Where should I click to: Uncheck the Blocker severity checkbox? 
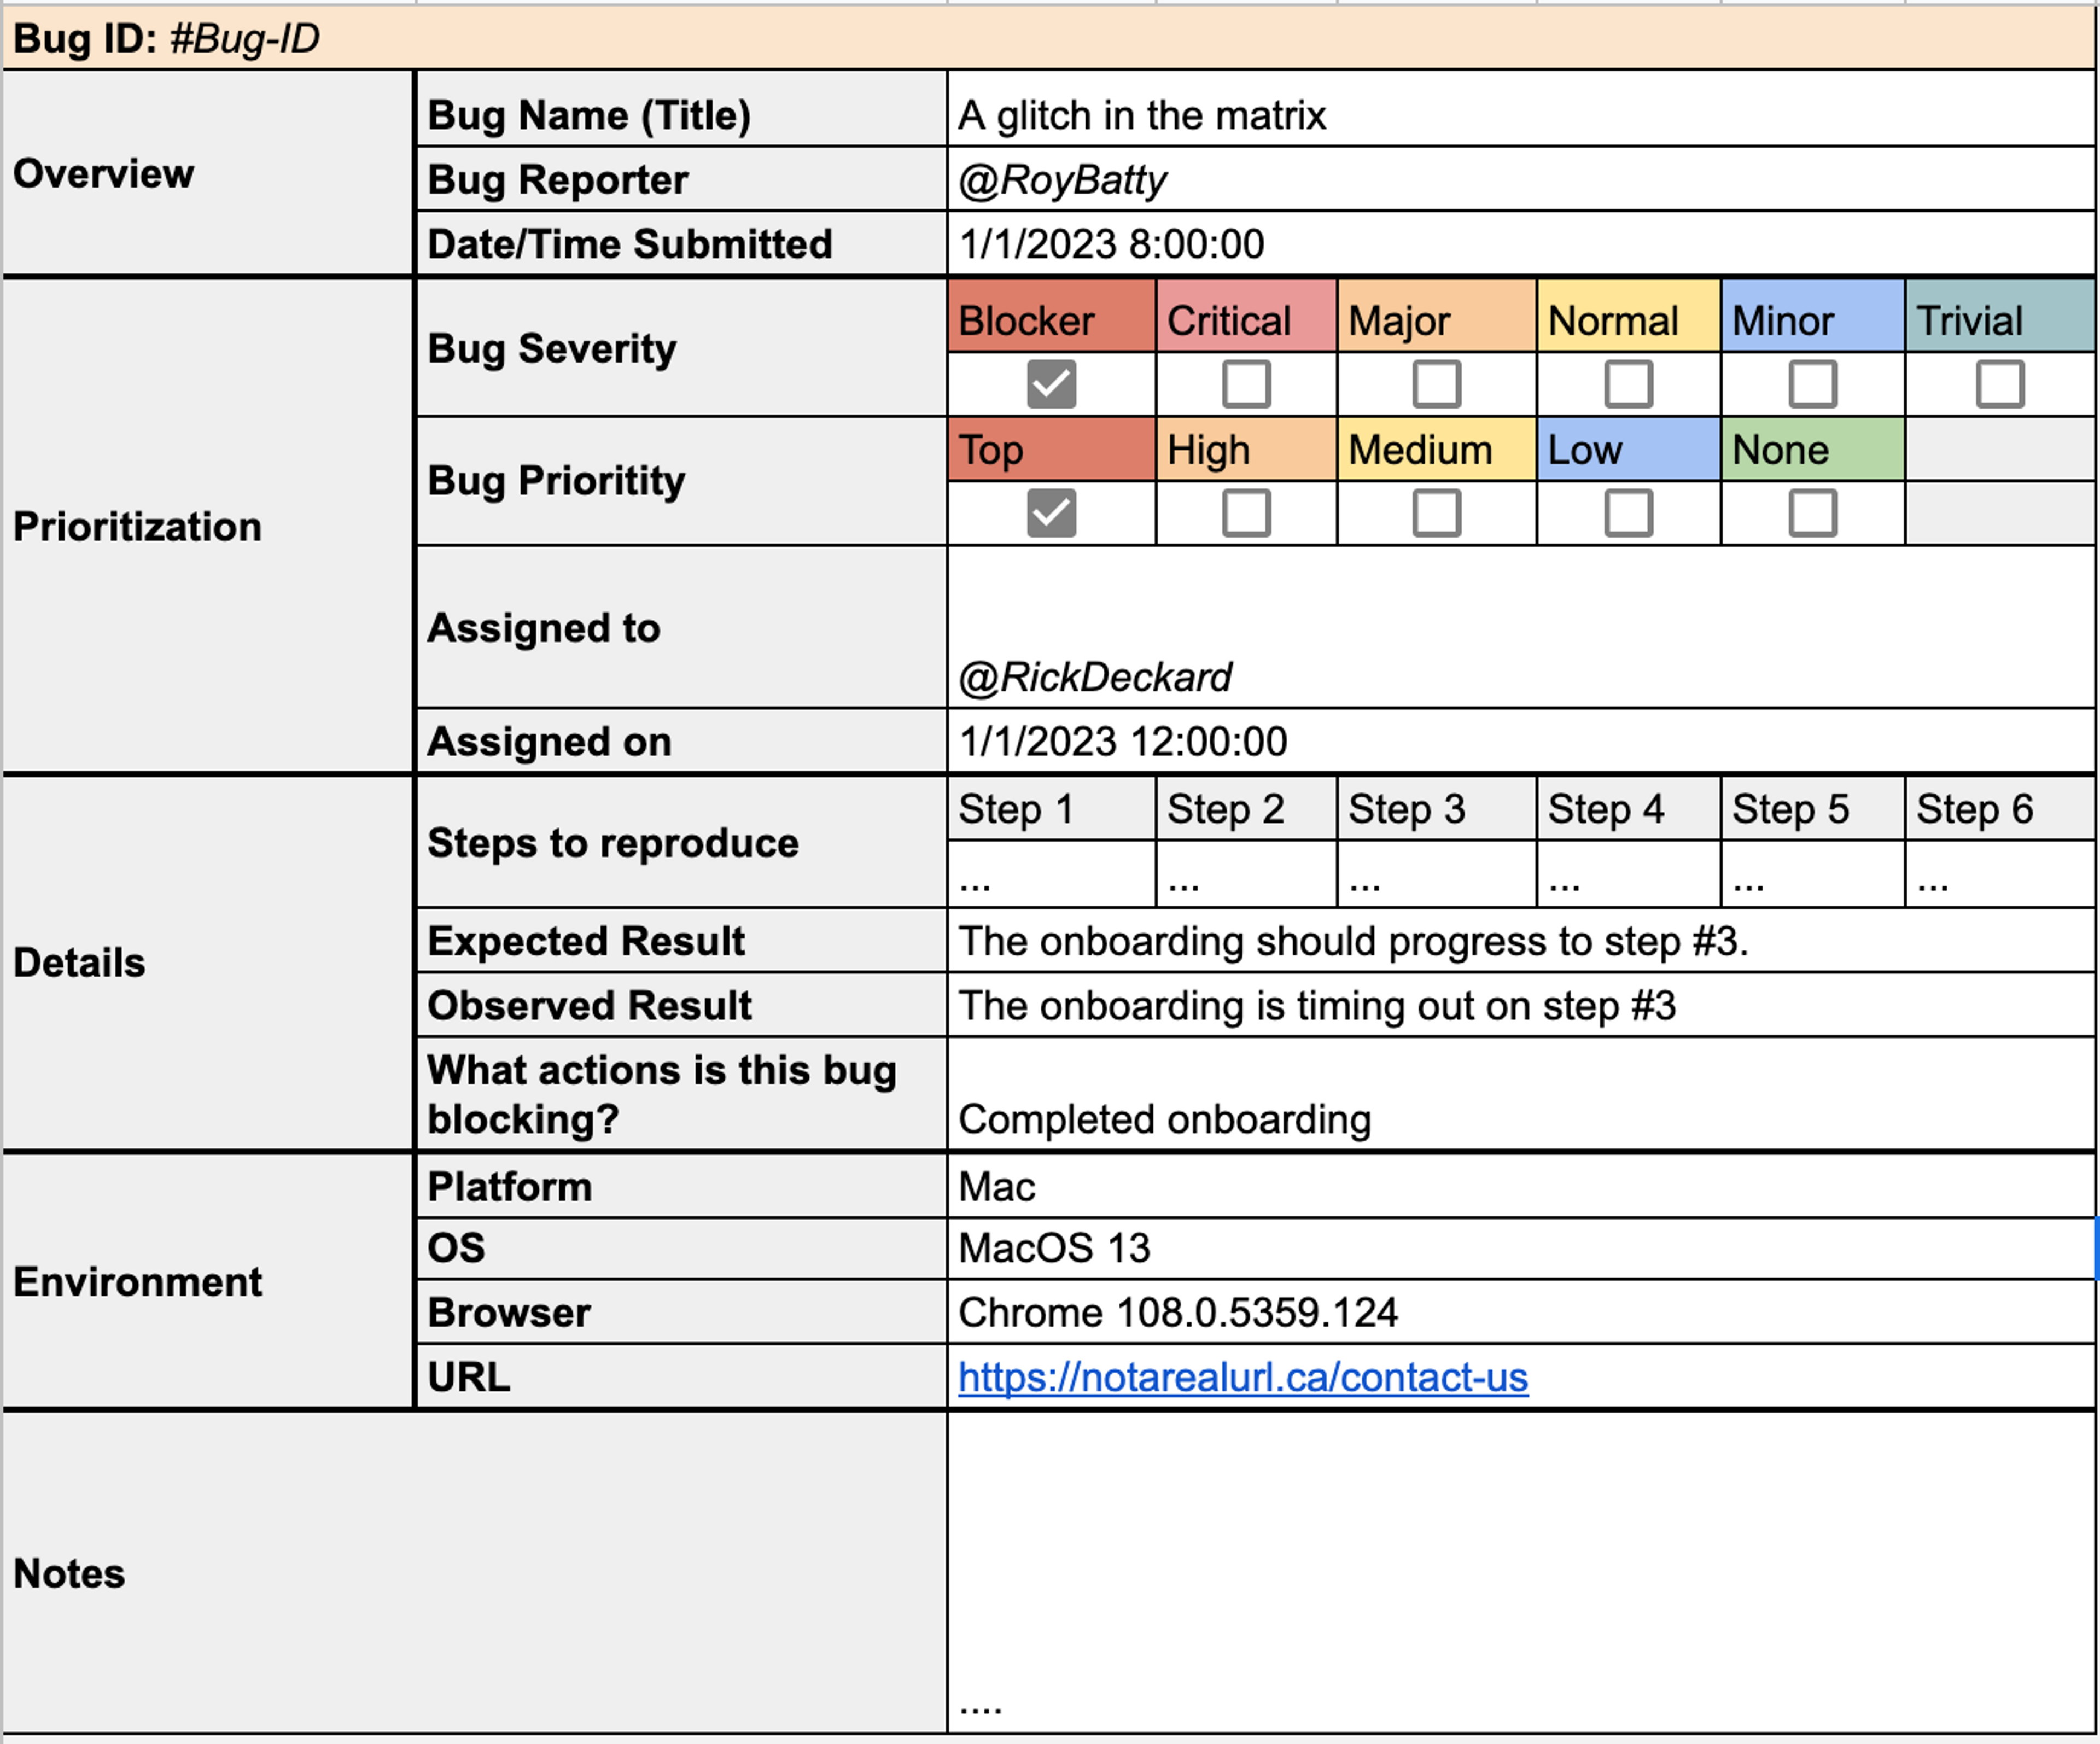[1051, 384]
